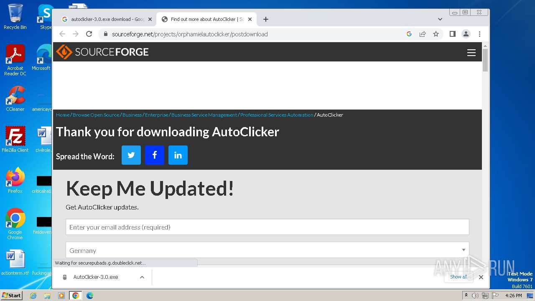Open Firefox desktop shortcut
The width and height of the screenshot is (535, 301).
(15, 181)
